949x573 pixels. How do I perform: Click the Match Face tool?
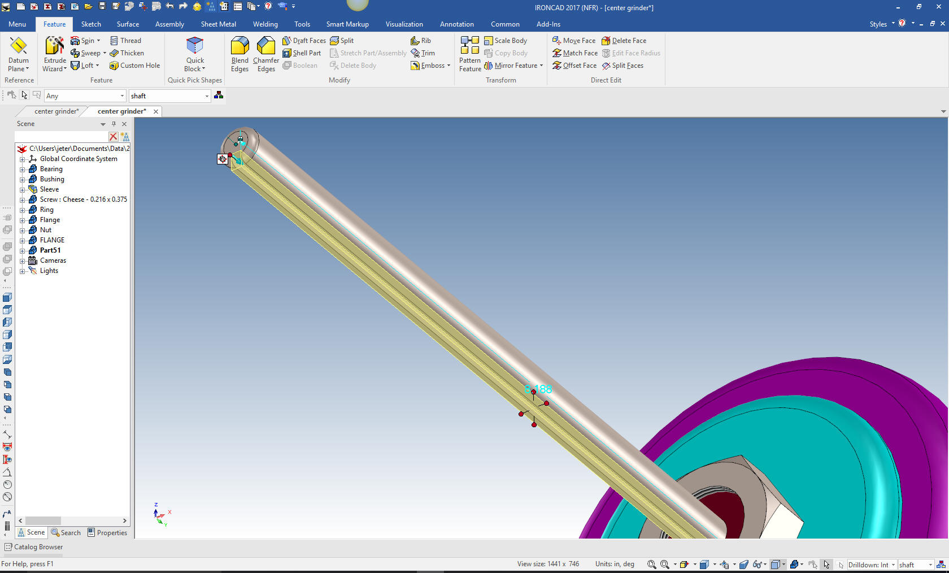tap(575, 53)
